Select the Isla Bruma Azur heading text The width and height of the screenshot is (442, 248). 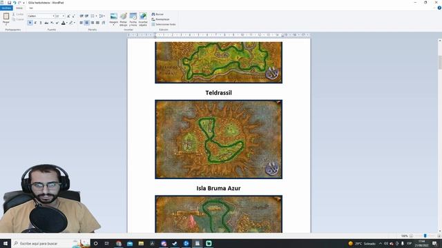[x=218, y=188]
